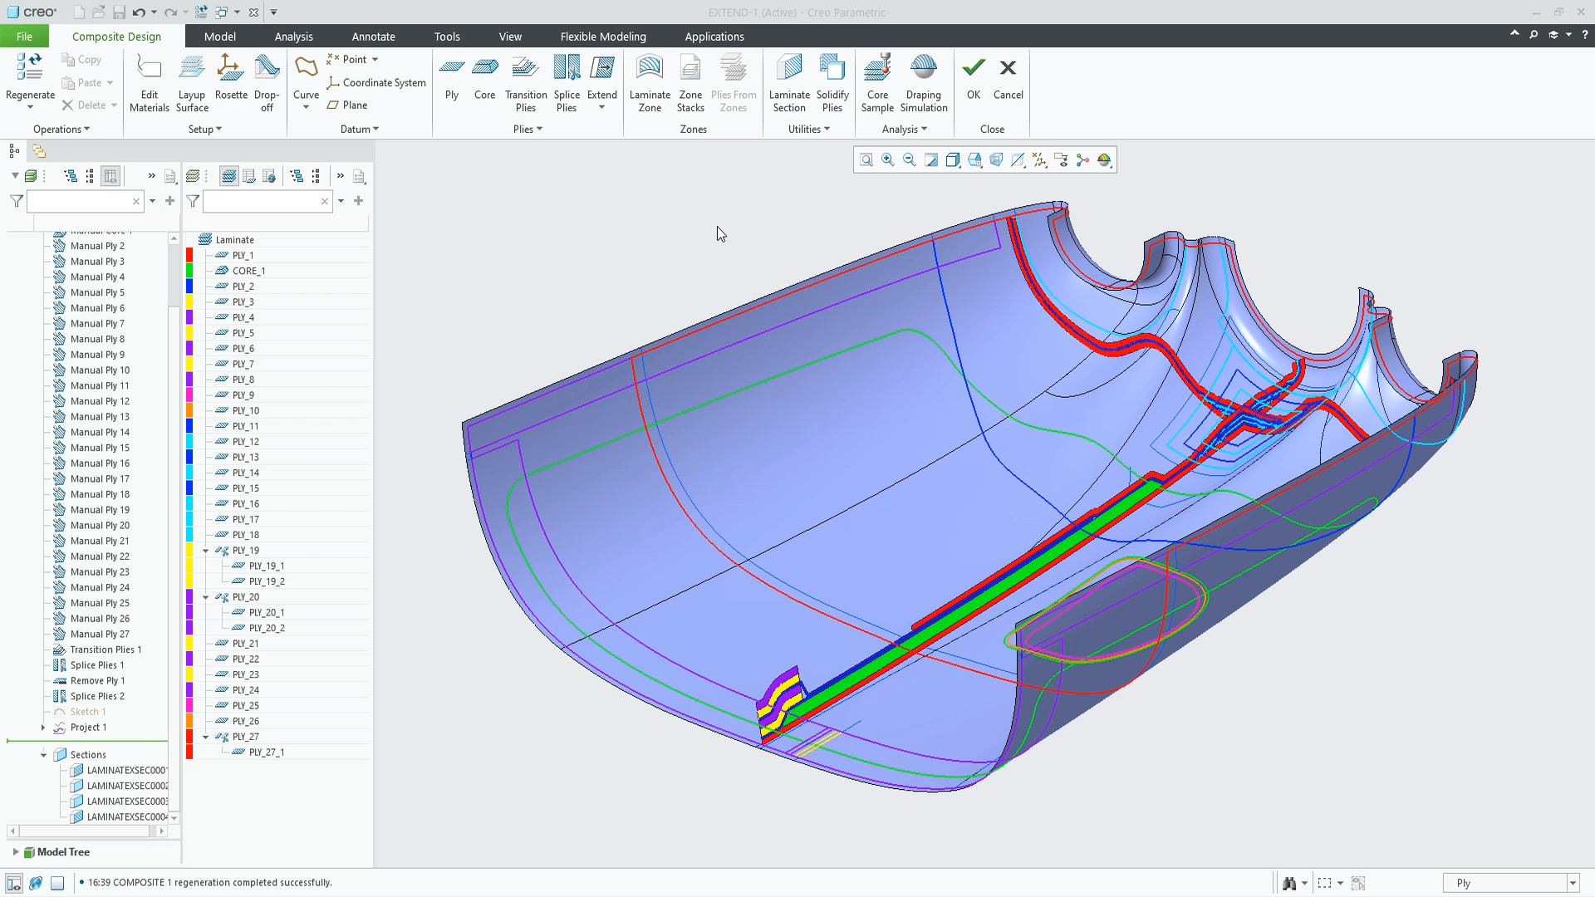Select the Layup Surface tool

pos(192,83)
